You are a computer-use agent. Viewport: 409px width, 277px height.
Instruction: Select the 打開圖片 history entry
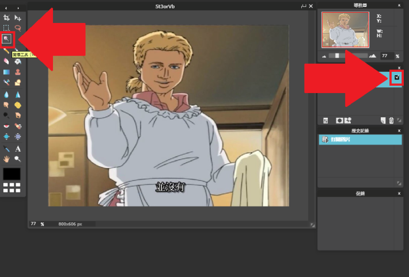pyautogui.click(x=360, y=140)
